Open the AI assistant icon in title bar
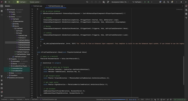The width and height of the screenshot is (188, 101). 160,2
